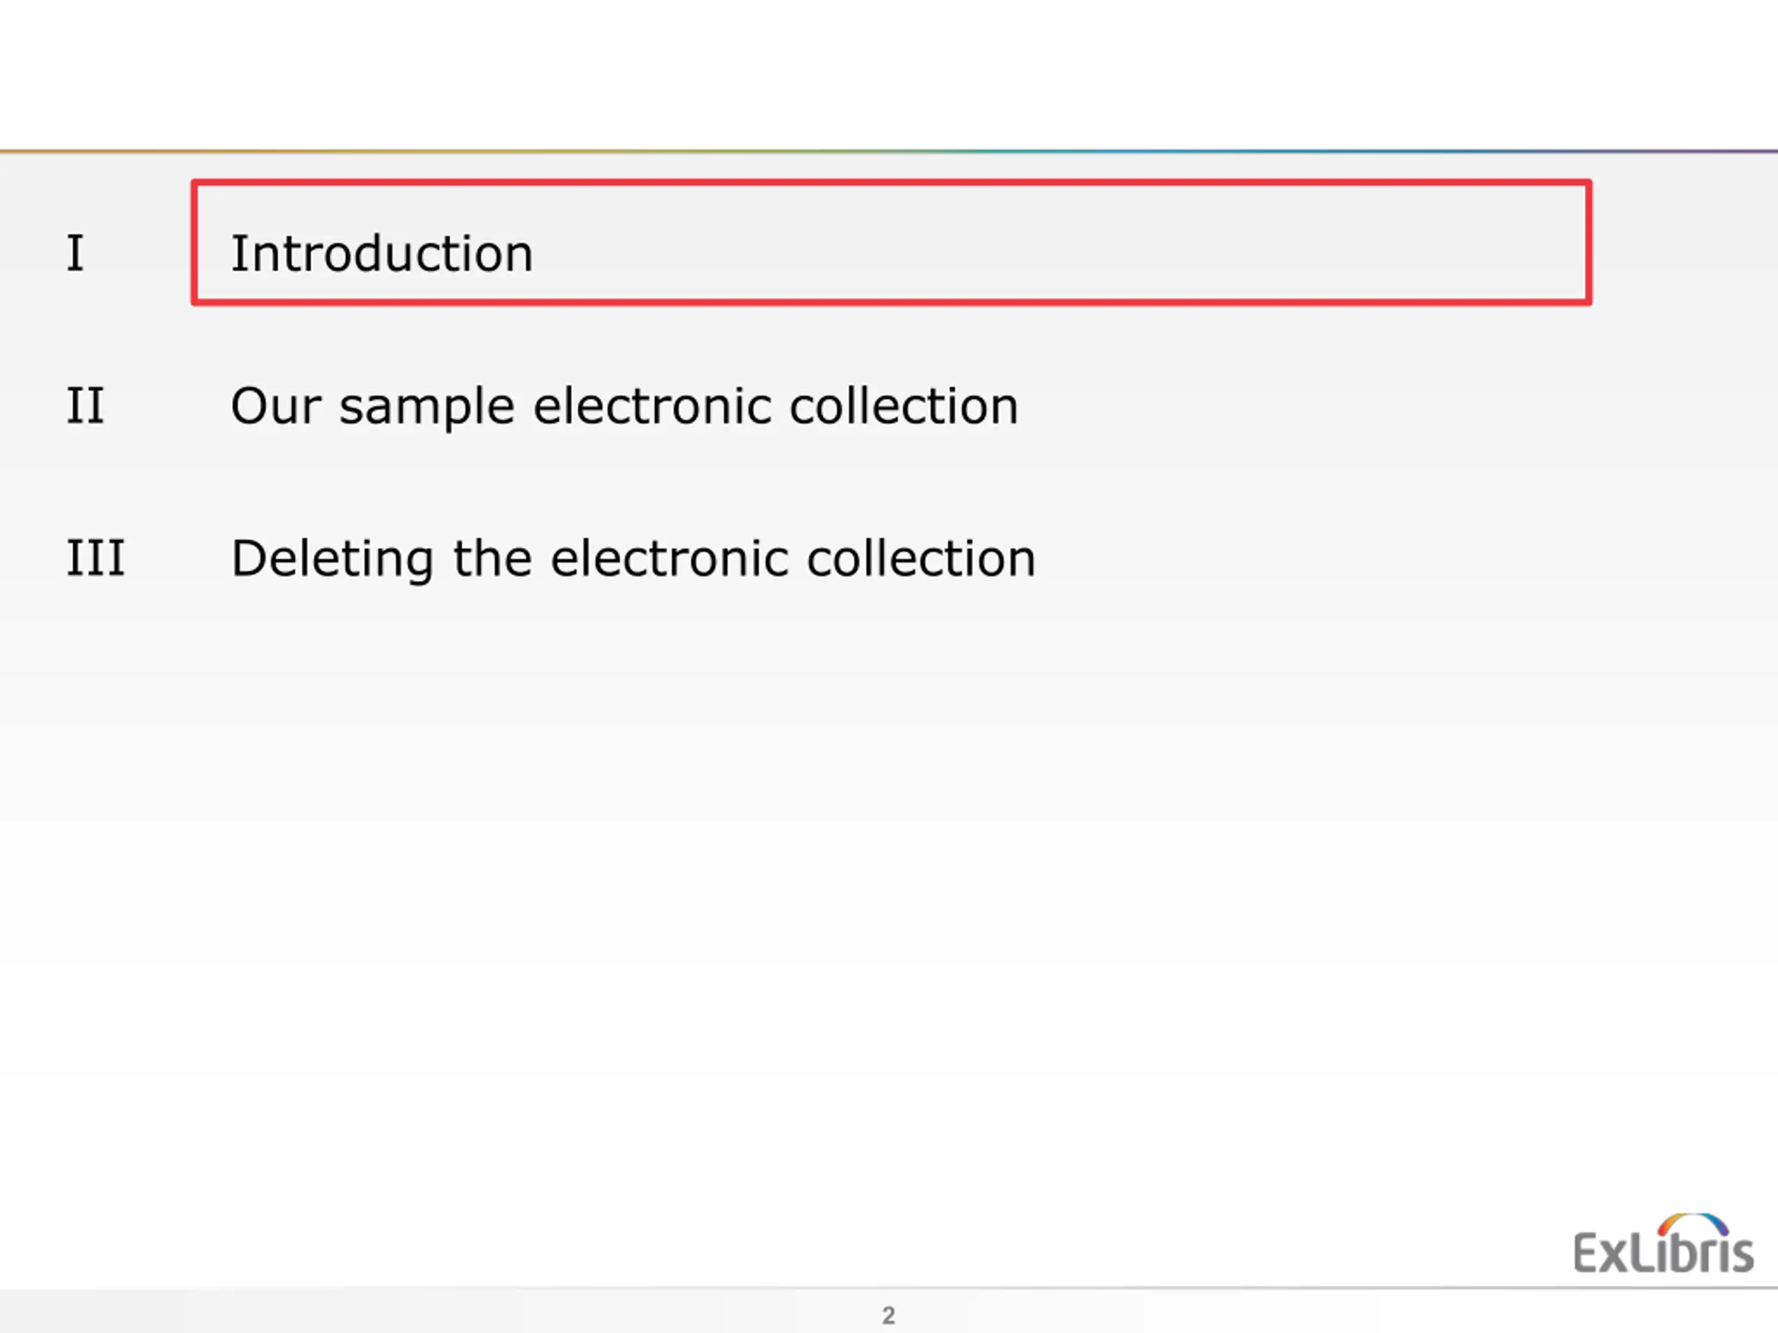The image size is (1778, 1333).
Task: Click the rainbow arc above the ExLibris wordmark
Action: click(x=1693, y=1224)
